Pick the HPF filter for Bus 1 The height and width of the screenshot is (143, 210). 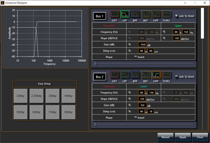point(156,14)
